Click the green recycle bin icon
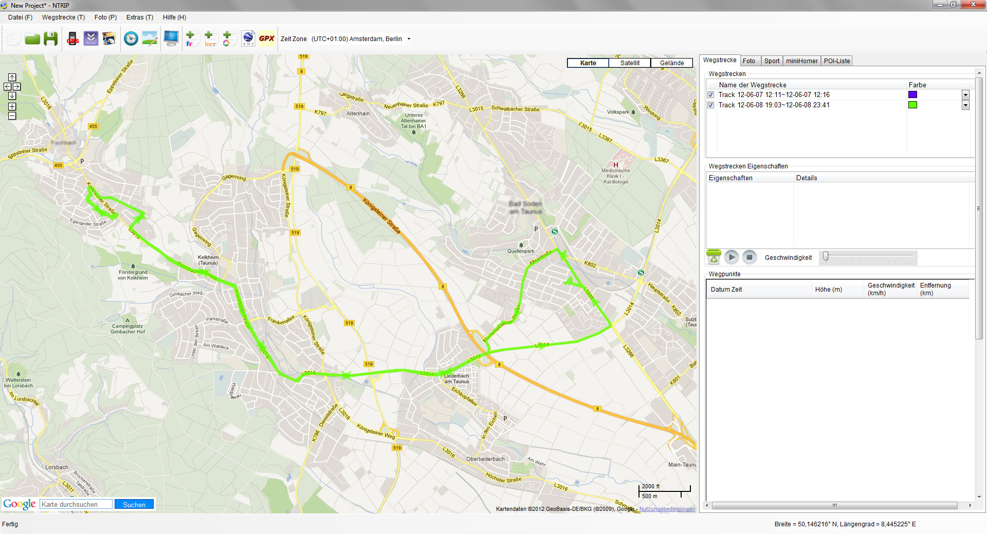 [714, 257]
